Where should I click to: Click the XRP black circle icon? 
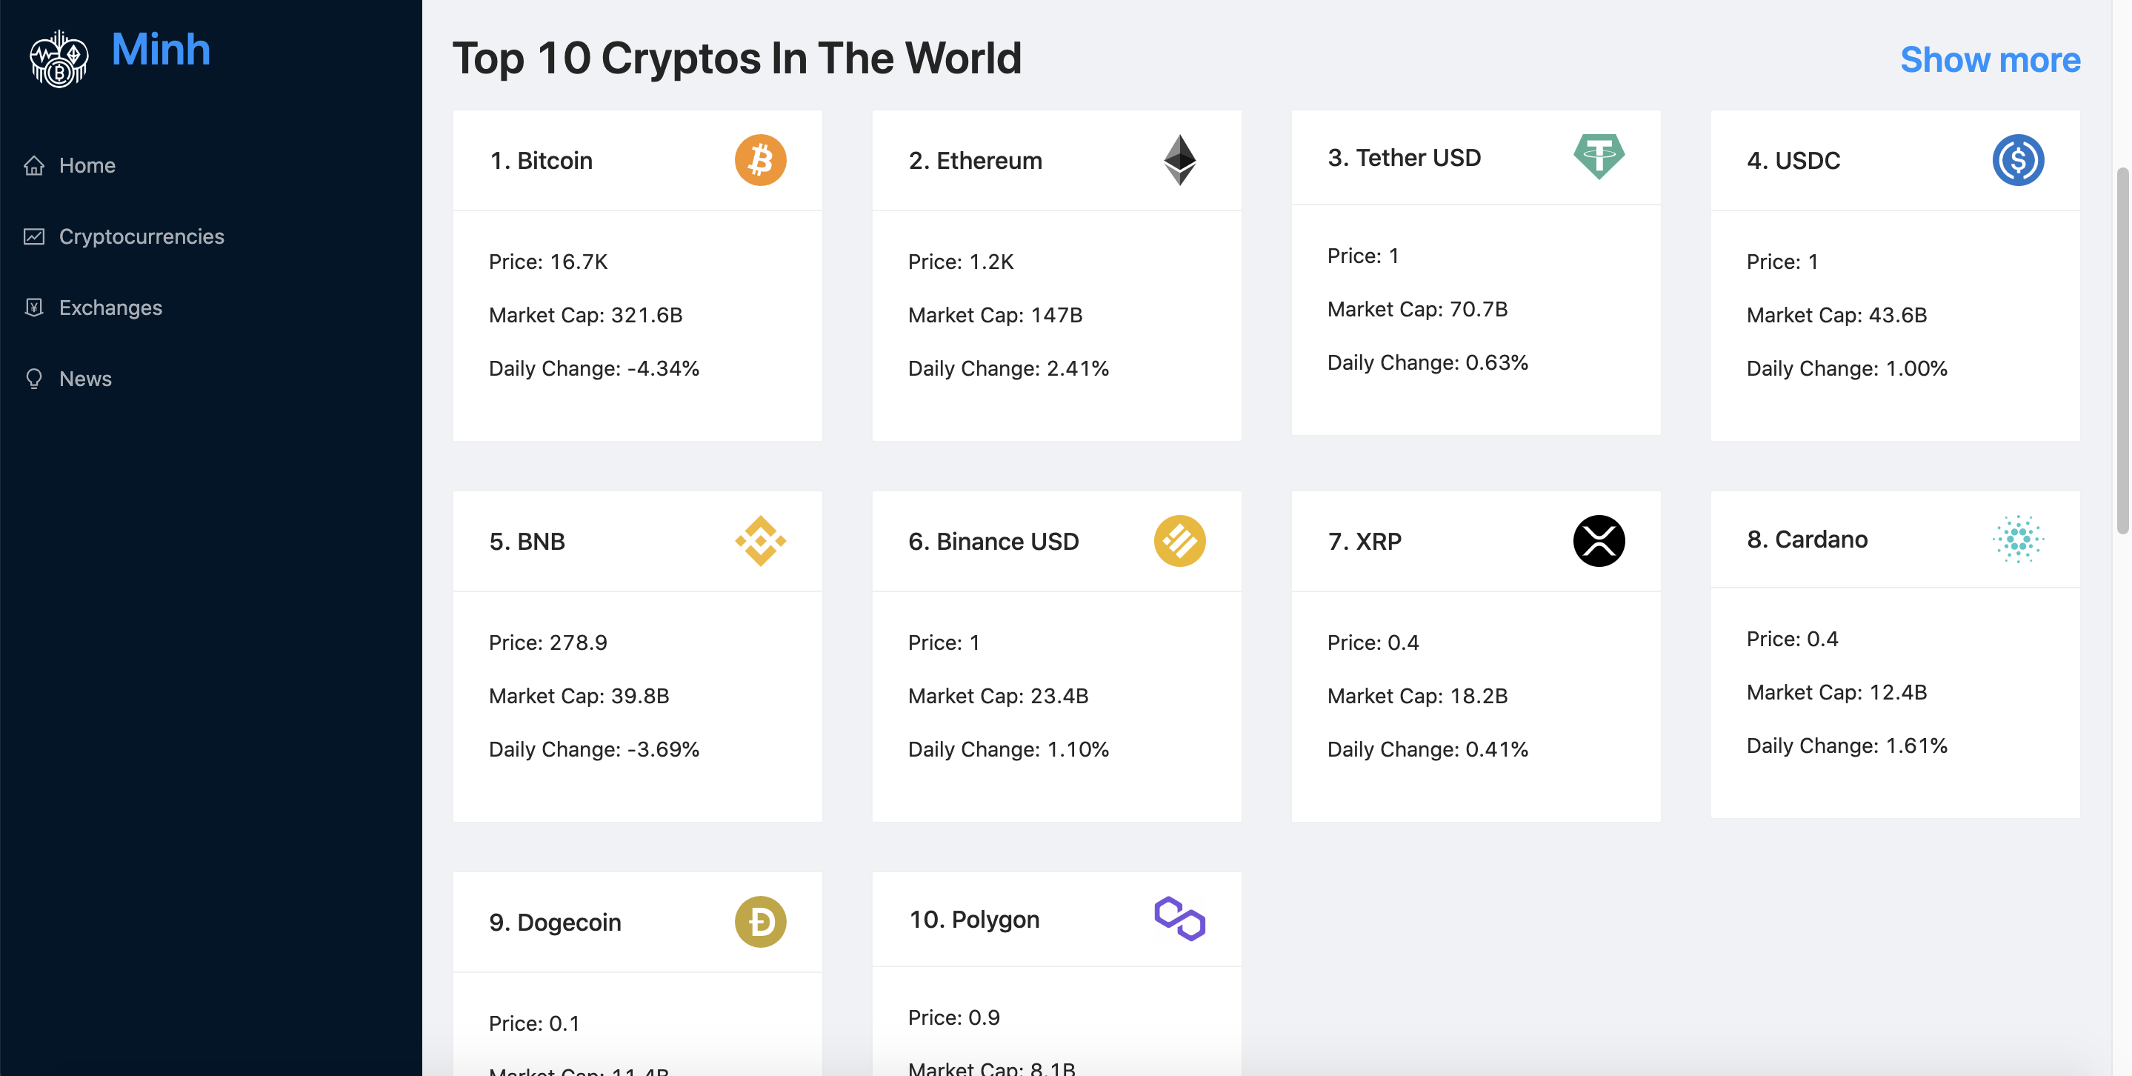point(1600,540)
